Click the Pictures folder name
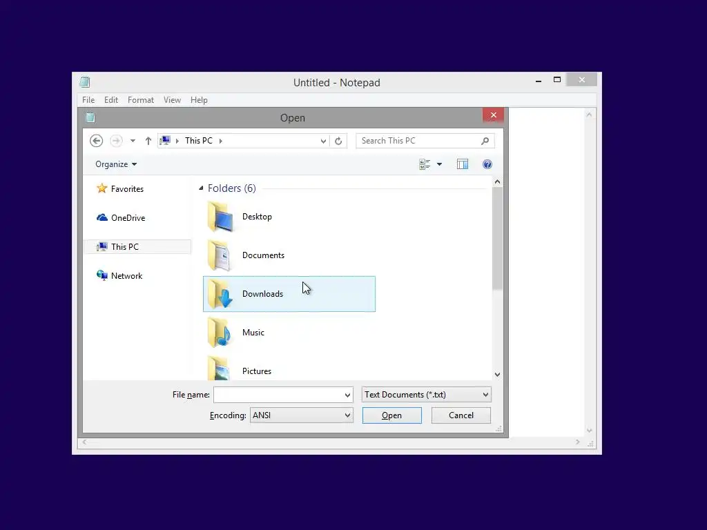 click(x=257, y=371)
